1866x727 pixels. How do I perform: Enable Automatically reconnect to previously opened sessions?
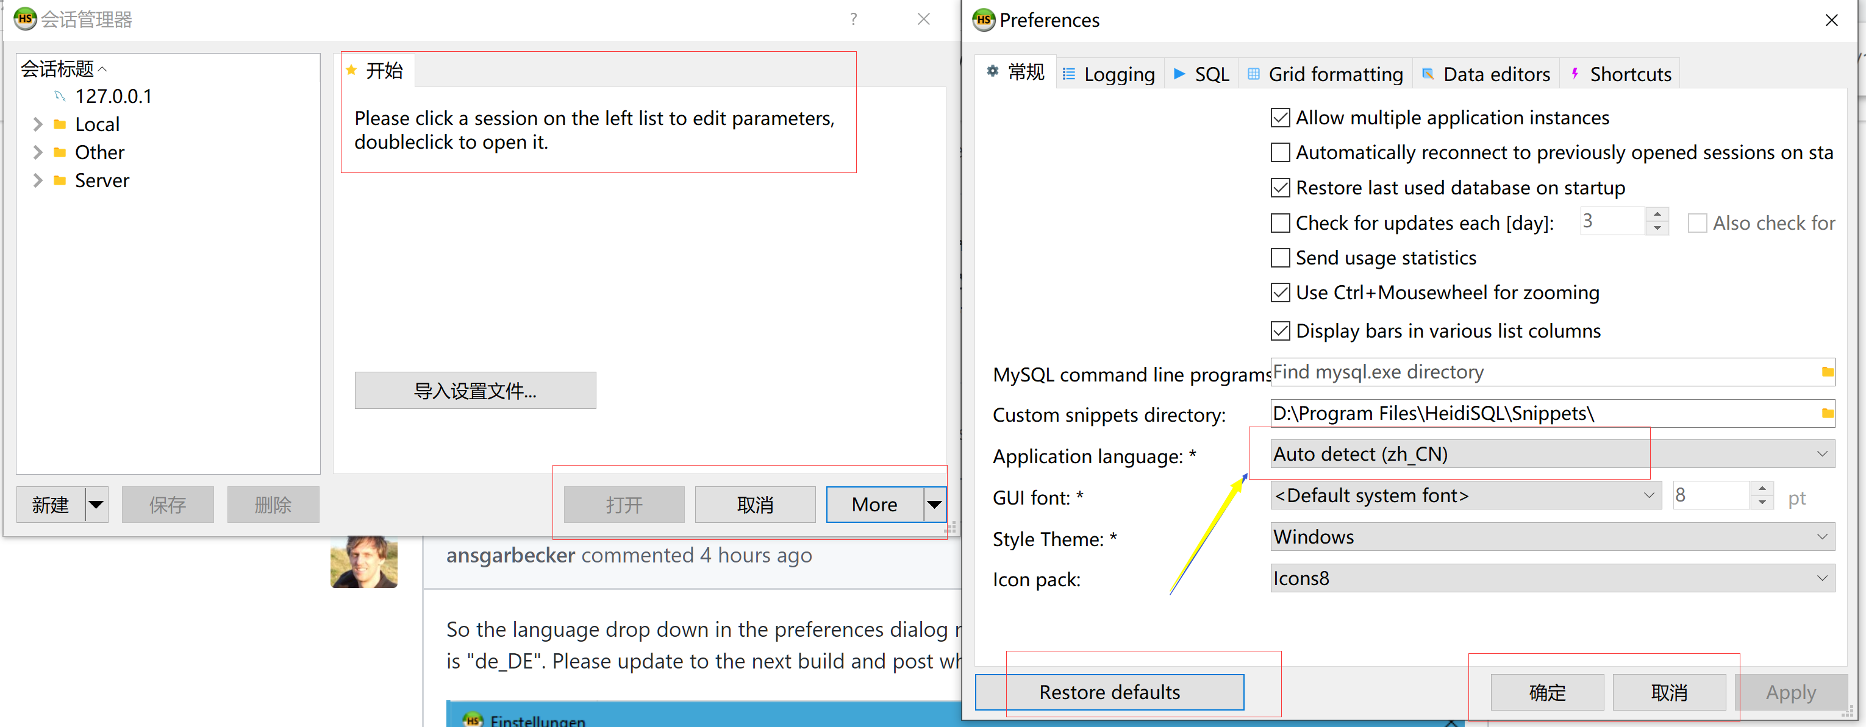(1280, 153)
